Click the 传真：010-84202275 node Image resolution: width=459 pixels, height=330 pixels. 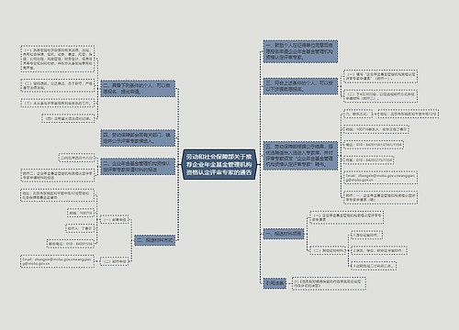369,159
